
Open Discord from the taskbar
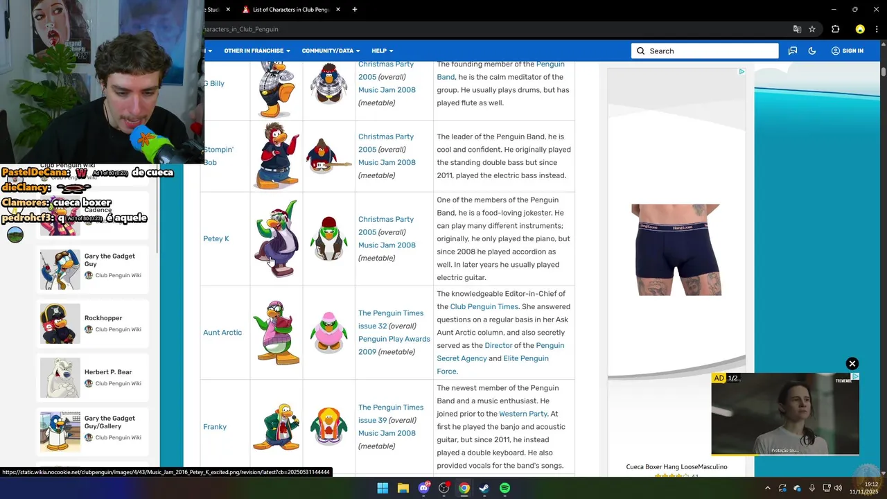tap(423, 488)
